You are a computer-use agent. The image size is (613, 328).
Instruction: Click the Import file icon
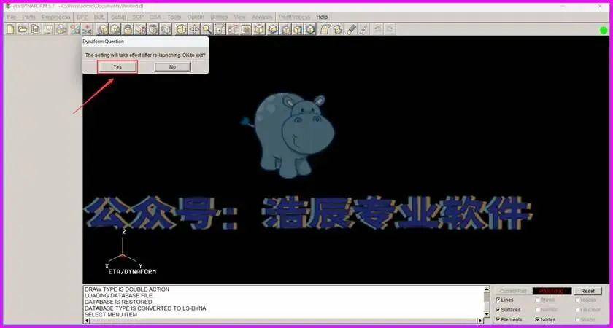click(36, 29)
